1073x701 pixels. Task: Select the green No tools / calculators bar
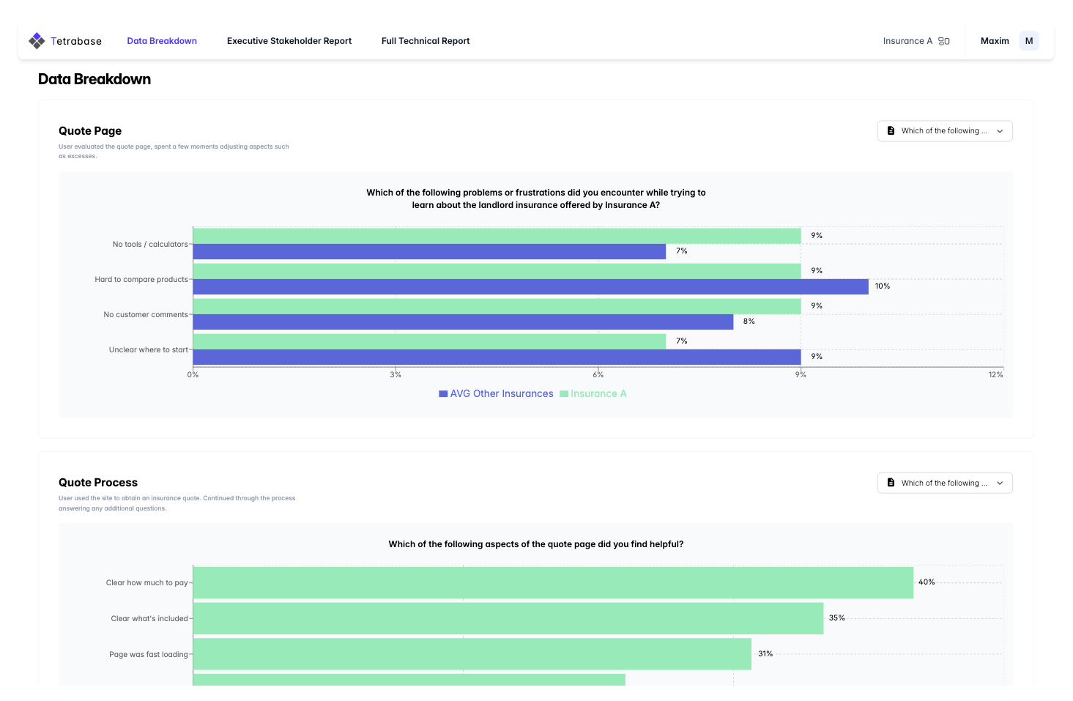pyautogui.click(x=497, y=236)
